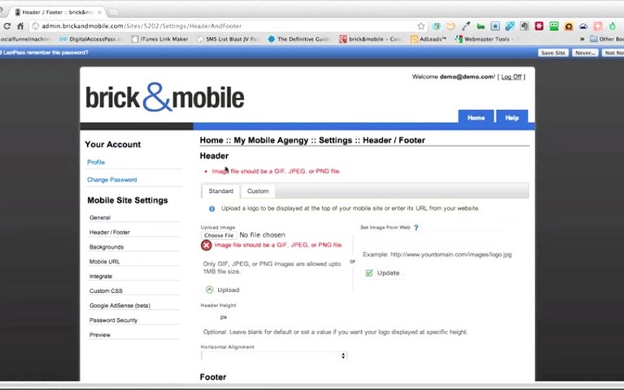Show more bookmarks via double chevron
This screenshot has width=624, height=390.
pos(582,39)
